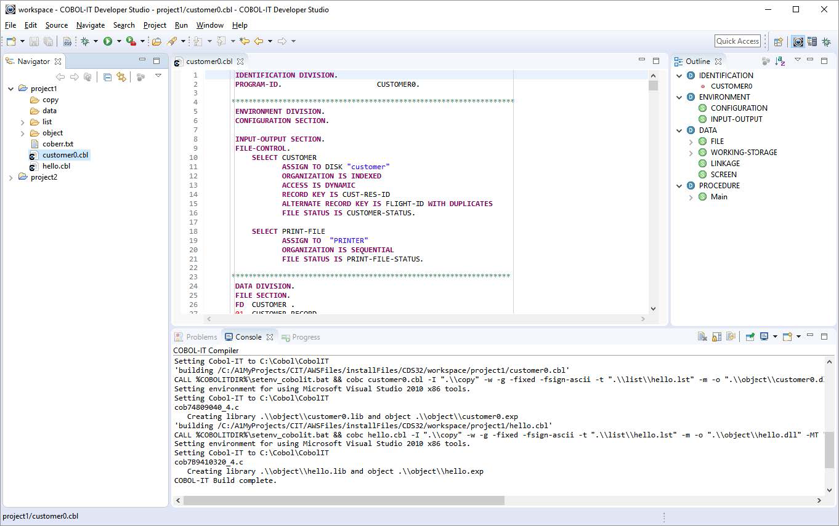
Task: Click the Debug bug icon in main toolbar
Action: pyautogui.click(x=85, y=41)
